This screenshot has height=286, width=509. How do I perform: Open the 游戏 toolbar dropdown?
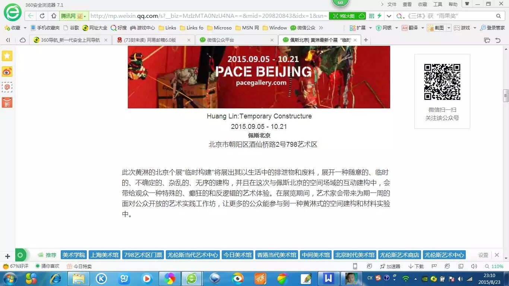pos(465,28)
